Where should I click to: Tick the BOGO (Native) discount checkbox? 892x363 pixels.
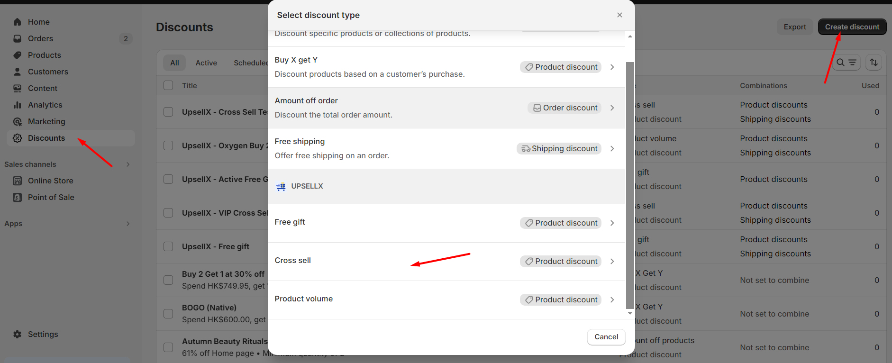pyautogui.click(x=168, y=314)
